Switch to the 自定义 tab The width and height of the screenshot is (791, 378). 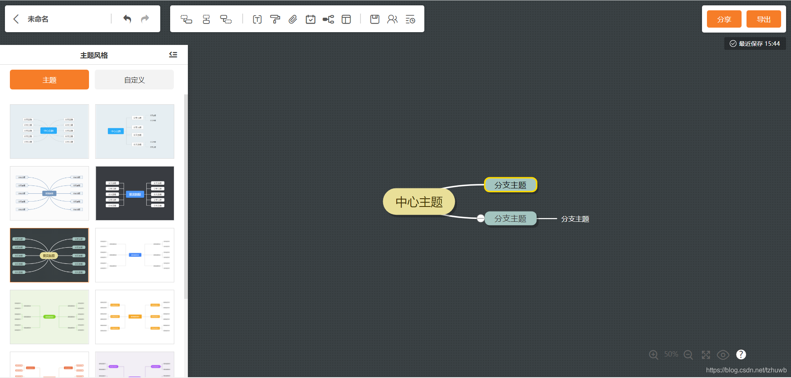134,80
